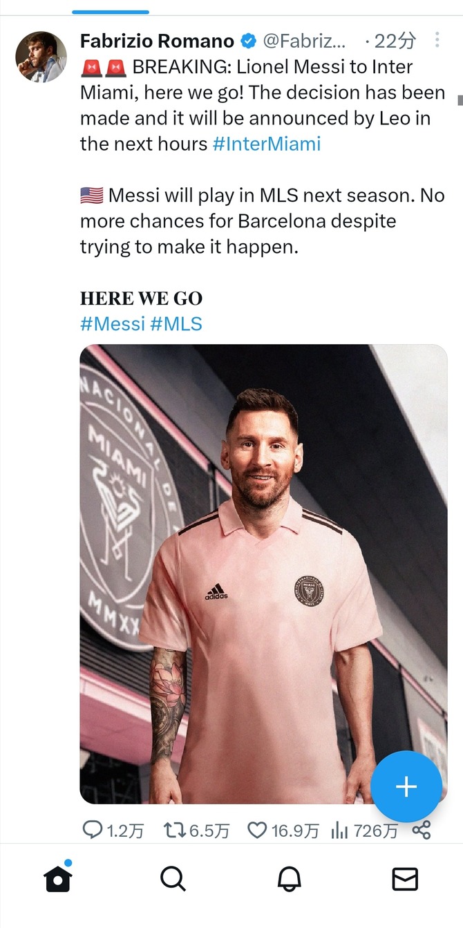Tap the blue verified badge
The width and height of the screenshot is (463, 928).
point(248,41)
